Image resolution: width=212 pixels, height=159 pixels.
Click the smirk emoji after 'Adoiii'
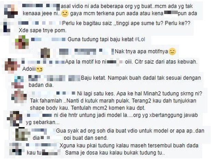coord(39,69)
